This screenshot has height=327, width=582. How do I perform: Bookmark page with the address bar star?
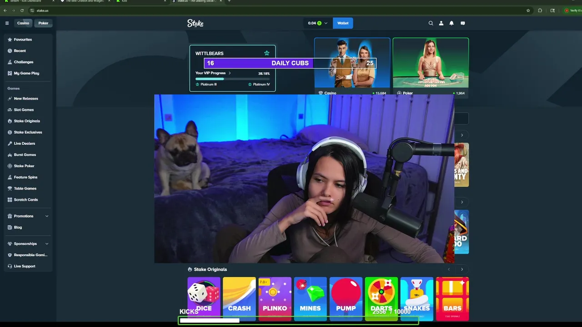coord(528,10)
